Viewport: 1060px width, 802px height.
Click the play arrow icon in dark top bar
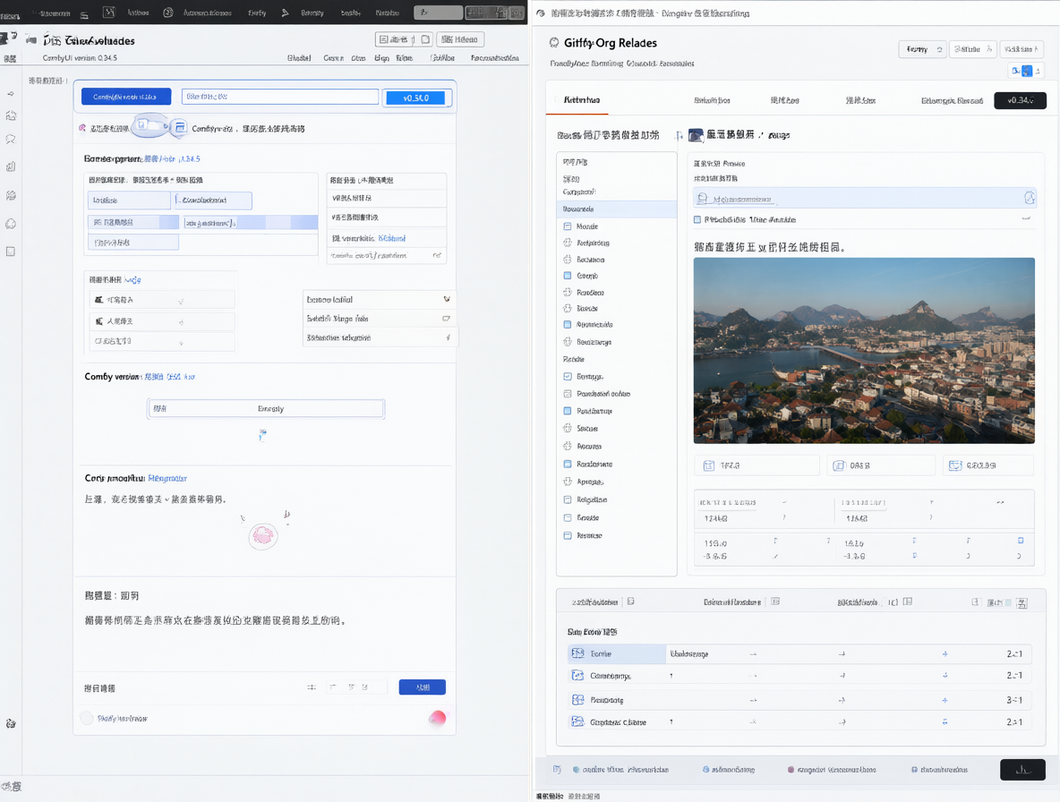(x=286, y=13)
